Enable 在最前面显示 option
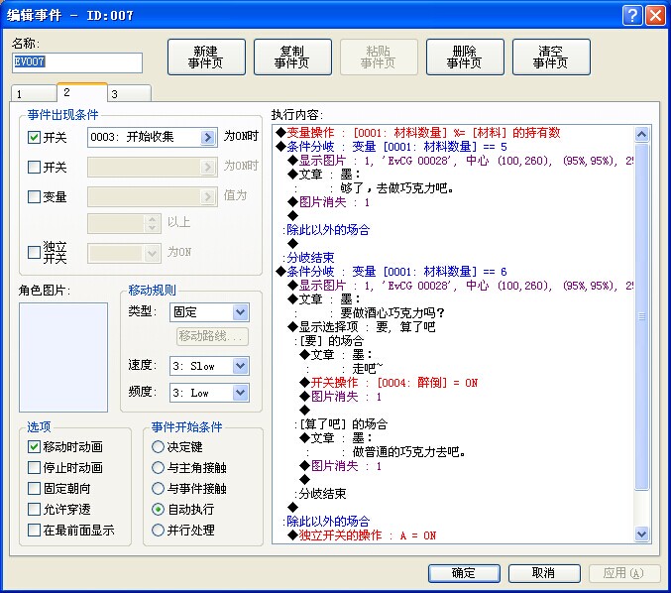The width and height of the screenshot is (671, 593). [x=34, y=530]
